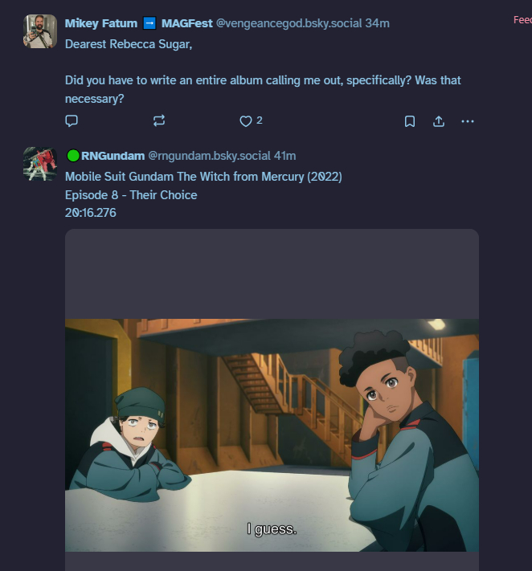
Task: Open the Feed link at top right
Action: pos(522,20)
